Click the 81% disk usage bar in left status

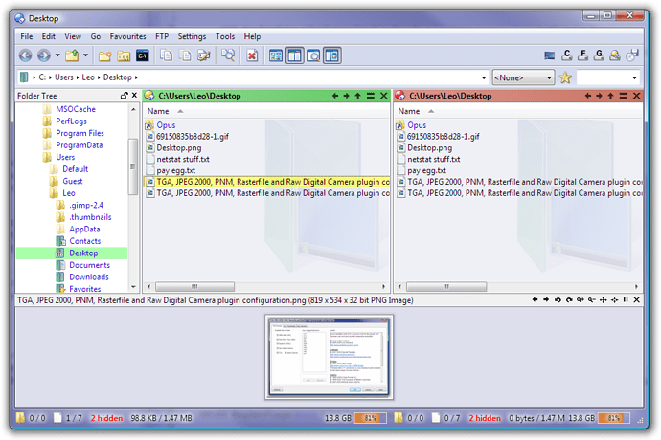tap(367, 418)
